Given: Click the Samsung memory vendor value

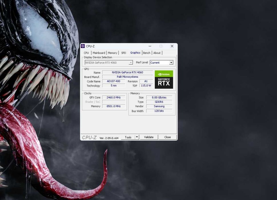Looking at the screenshot, I should (159, 106).
